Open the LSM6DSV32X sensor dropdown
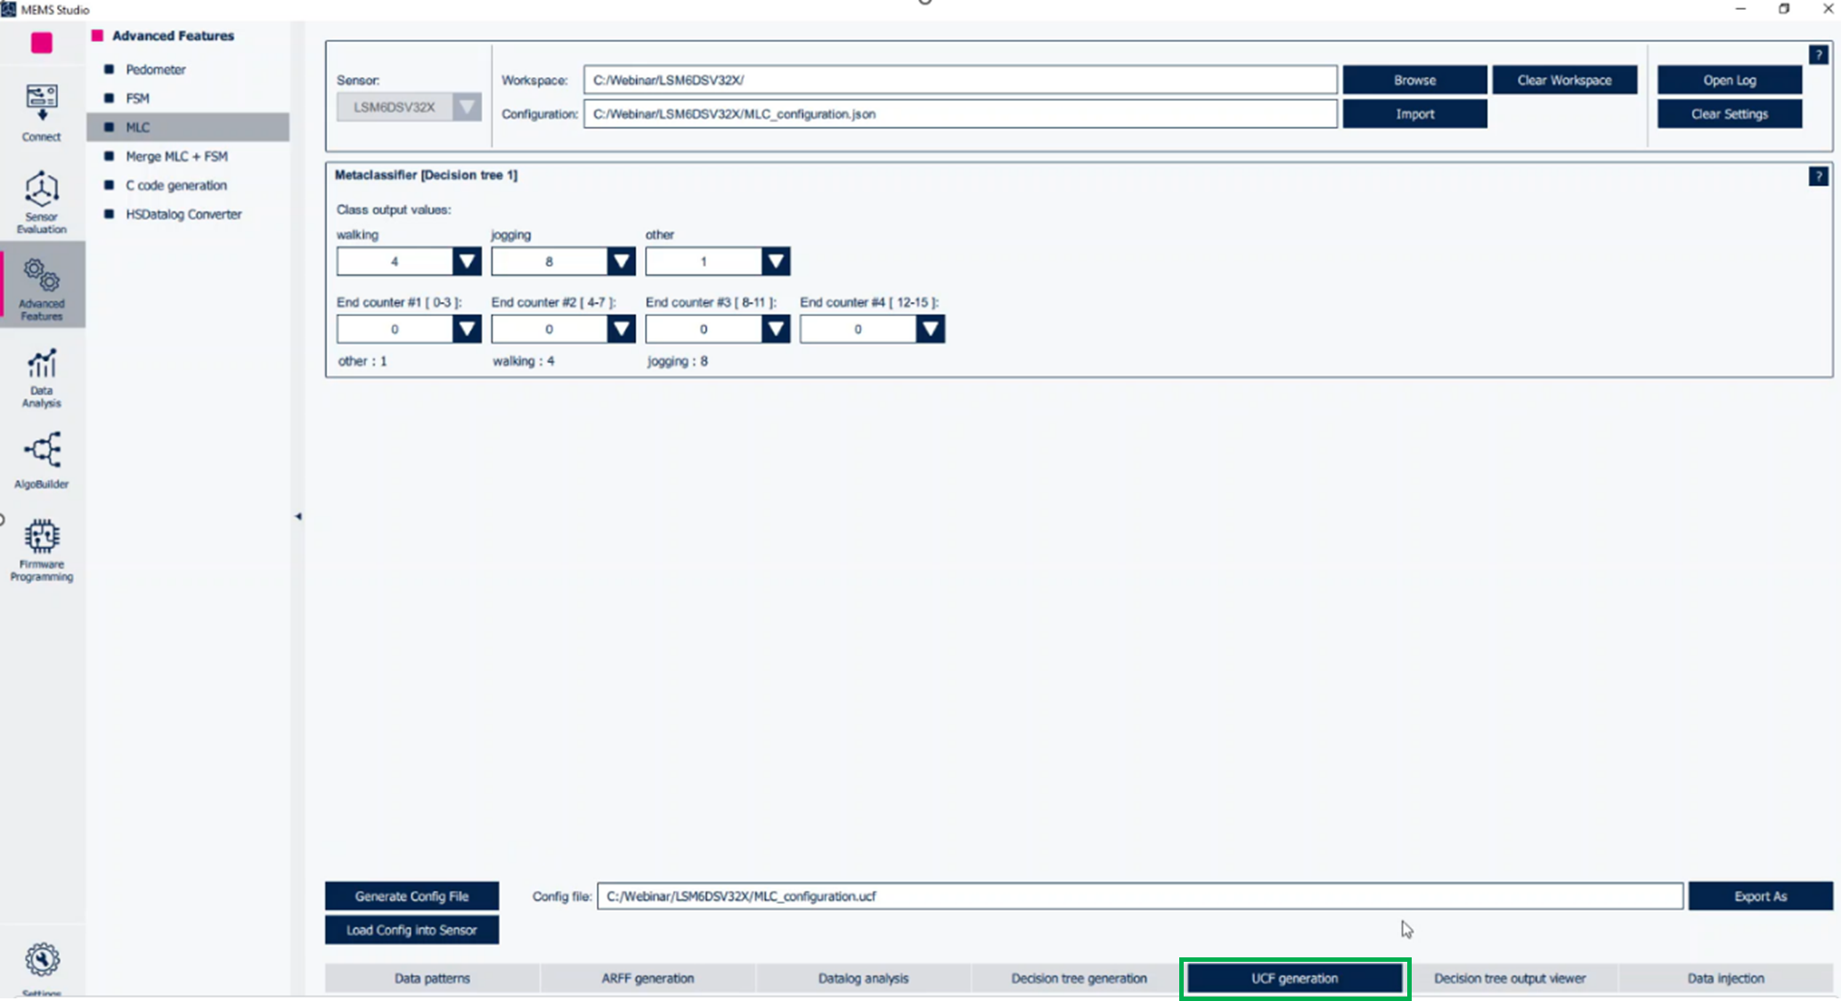 point(466,107)
